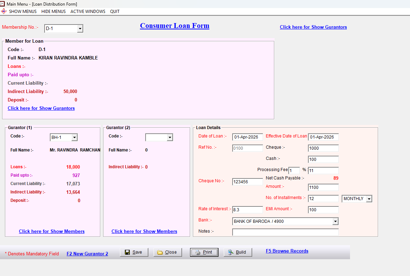This screenshot has height=276, width=410.
Task: Click the EMI Amount field
Action: click(x=323, y=210)
